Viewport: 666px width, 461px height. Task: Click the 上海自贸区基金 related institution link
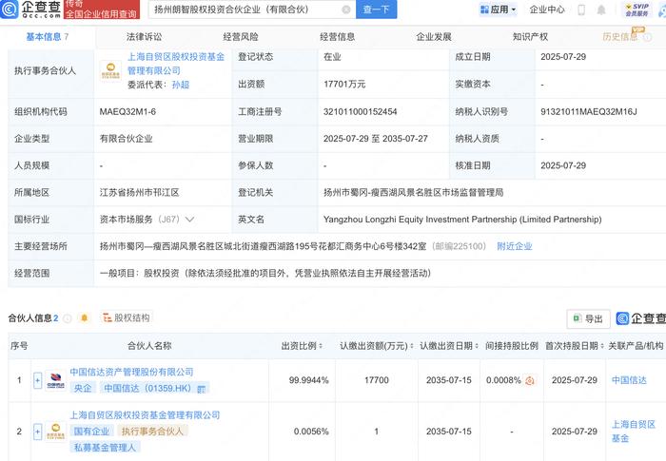click(634, 432)
